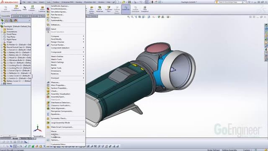The height and width of the screenshot is (151, 268).
Task: Click the Save icon in top toolbar
Action: click(129, 2)
